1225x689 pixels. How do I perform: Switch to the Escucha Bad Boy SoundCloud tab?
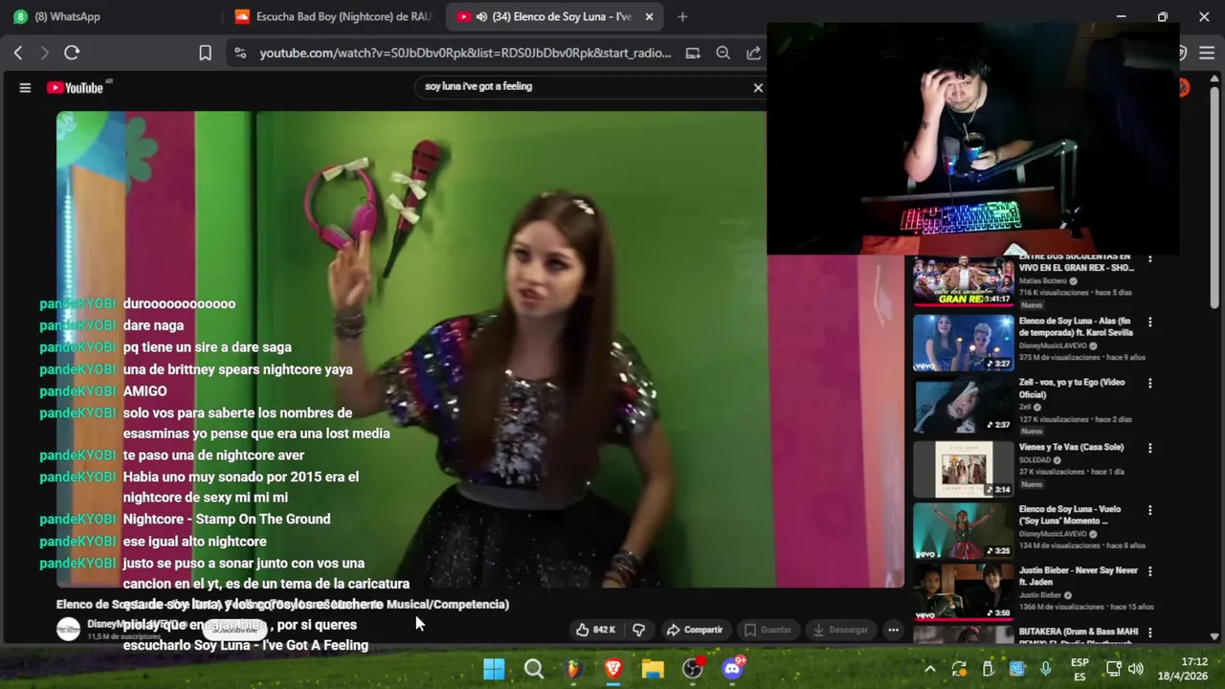pos(335,16)
